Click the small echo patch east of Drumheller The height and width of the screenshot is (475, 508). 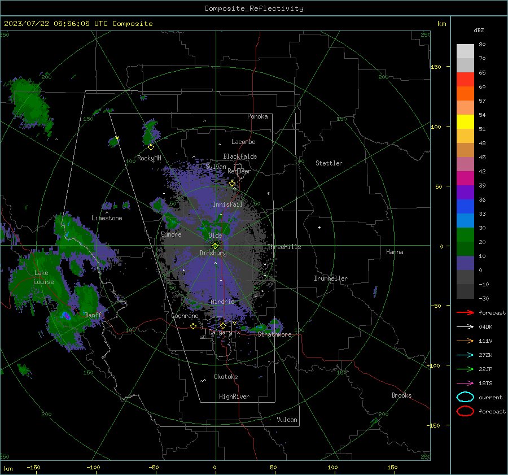coord(375,291)
